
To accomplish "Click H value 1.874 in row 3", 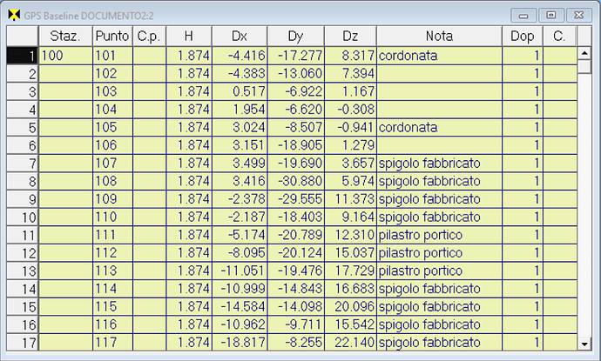I will (189, 91).
